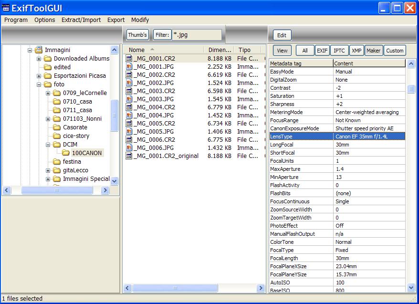Click the Edit button above the metadata panel
This screenshot has height=304, width=419.
pyautogui.click(x=282, y=35)
